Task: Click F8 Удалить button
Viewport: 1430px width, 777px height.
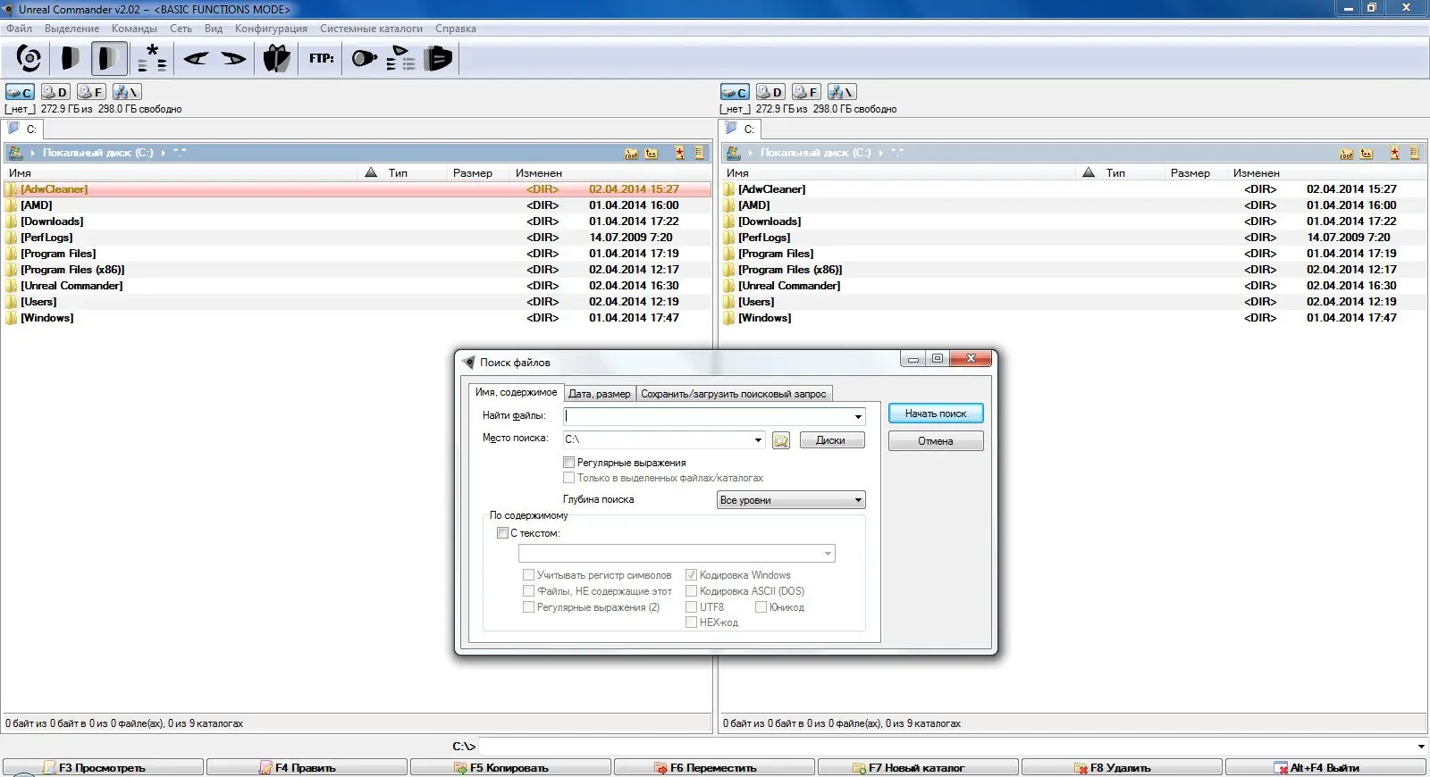Action: tap(1122, 768)
